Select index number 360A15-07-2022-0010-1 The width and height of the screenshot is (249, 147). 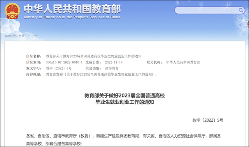tap(64, 62)
